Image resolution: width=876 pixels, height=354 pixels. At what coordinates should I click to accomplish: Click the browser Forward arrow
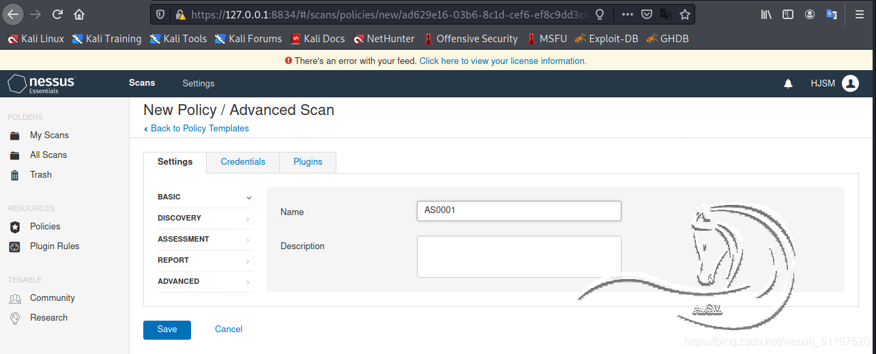(x=35, y=14)
